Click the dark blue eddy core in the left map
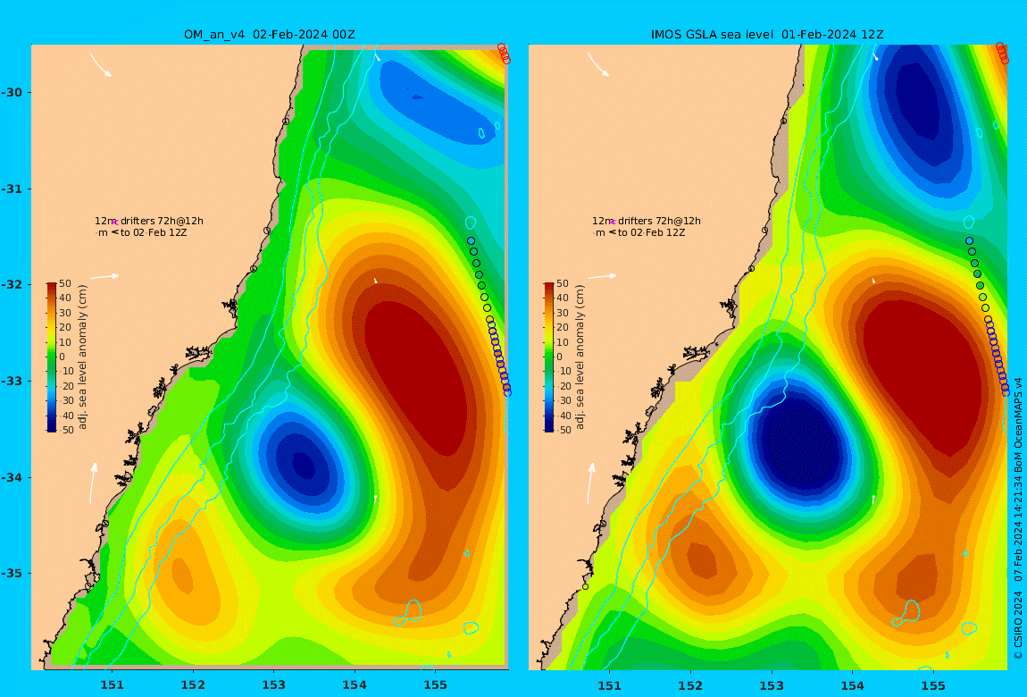The height and width of the screenshot is (697, 1027). click(x=303, y=465)
